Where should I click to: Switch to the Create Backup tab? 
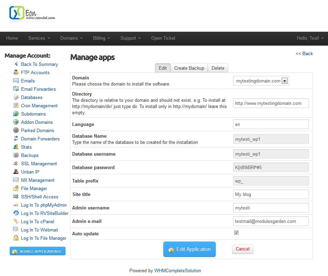[x=189, y=68]
